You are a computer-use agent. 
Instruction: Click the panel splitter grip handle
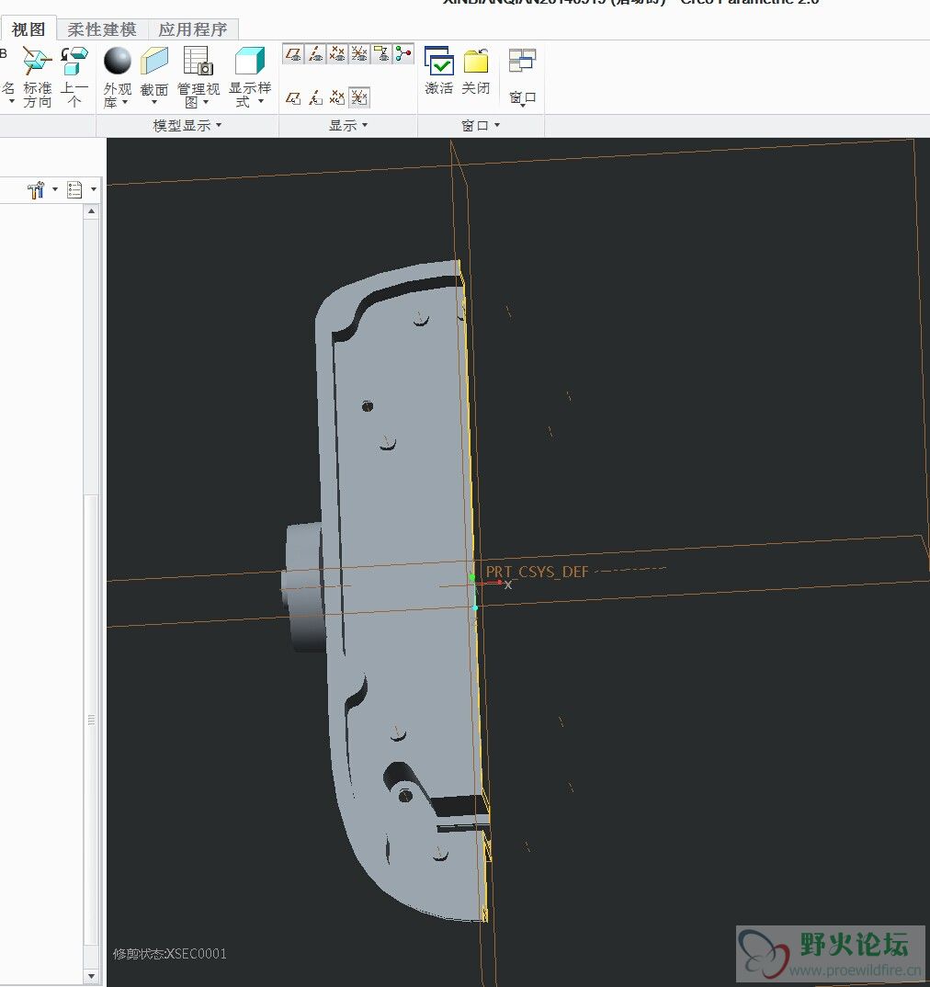point(91,720)
